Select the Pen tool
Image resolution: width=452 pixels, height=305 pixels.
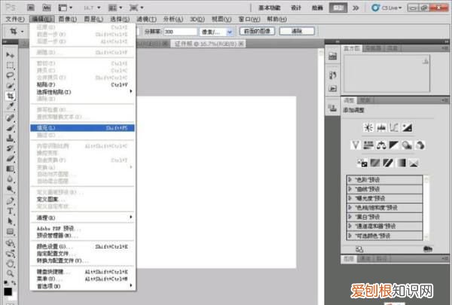pyautogui.click(x=11, y=201)
